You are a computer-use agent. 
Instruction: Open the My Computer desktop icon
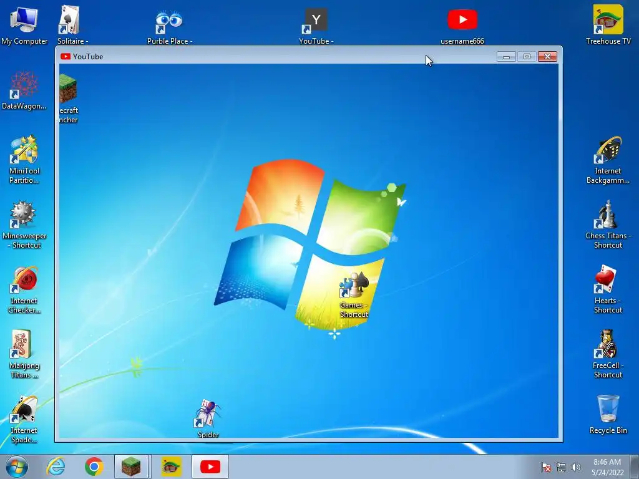pyautogui.click(x=24, y=24)
